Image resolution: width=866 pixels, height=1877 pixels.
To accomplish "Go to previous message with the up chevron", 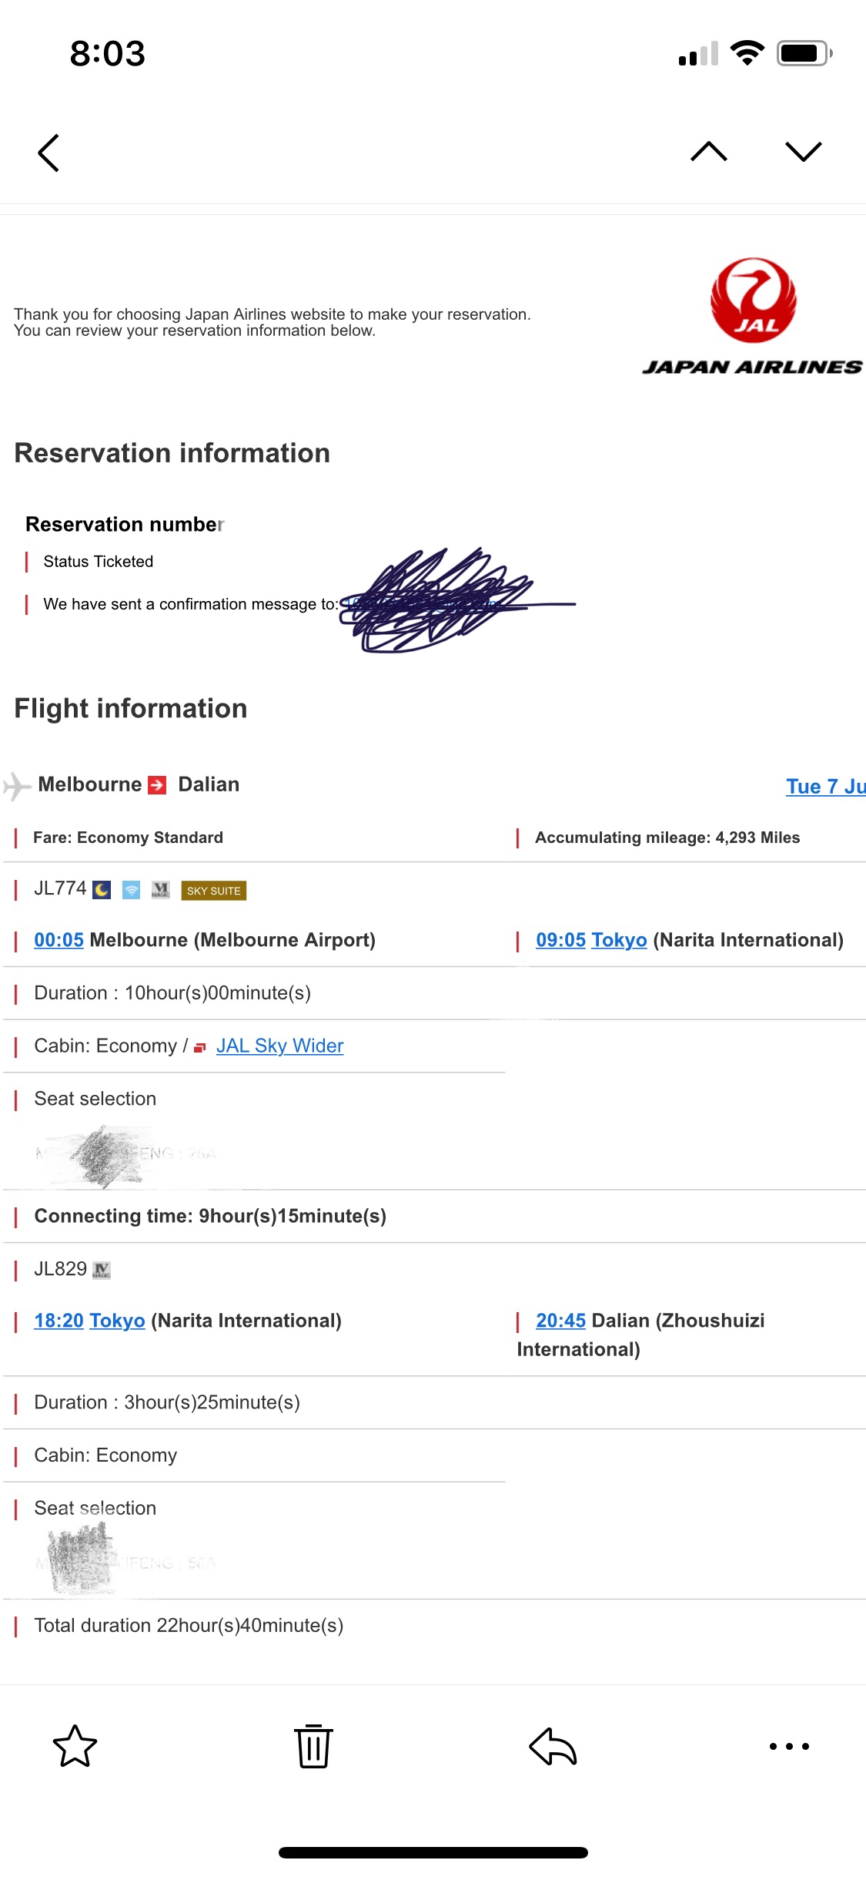I will coord(709,151).
